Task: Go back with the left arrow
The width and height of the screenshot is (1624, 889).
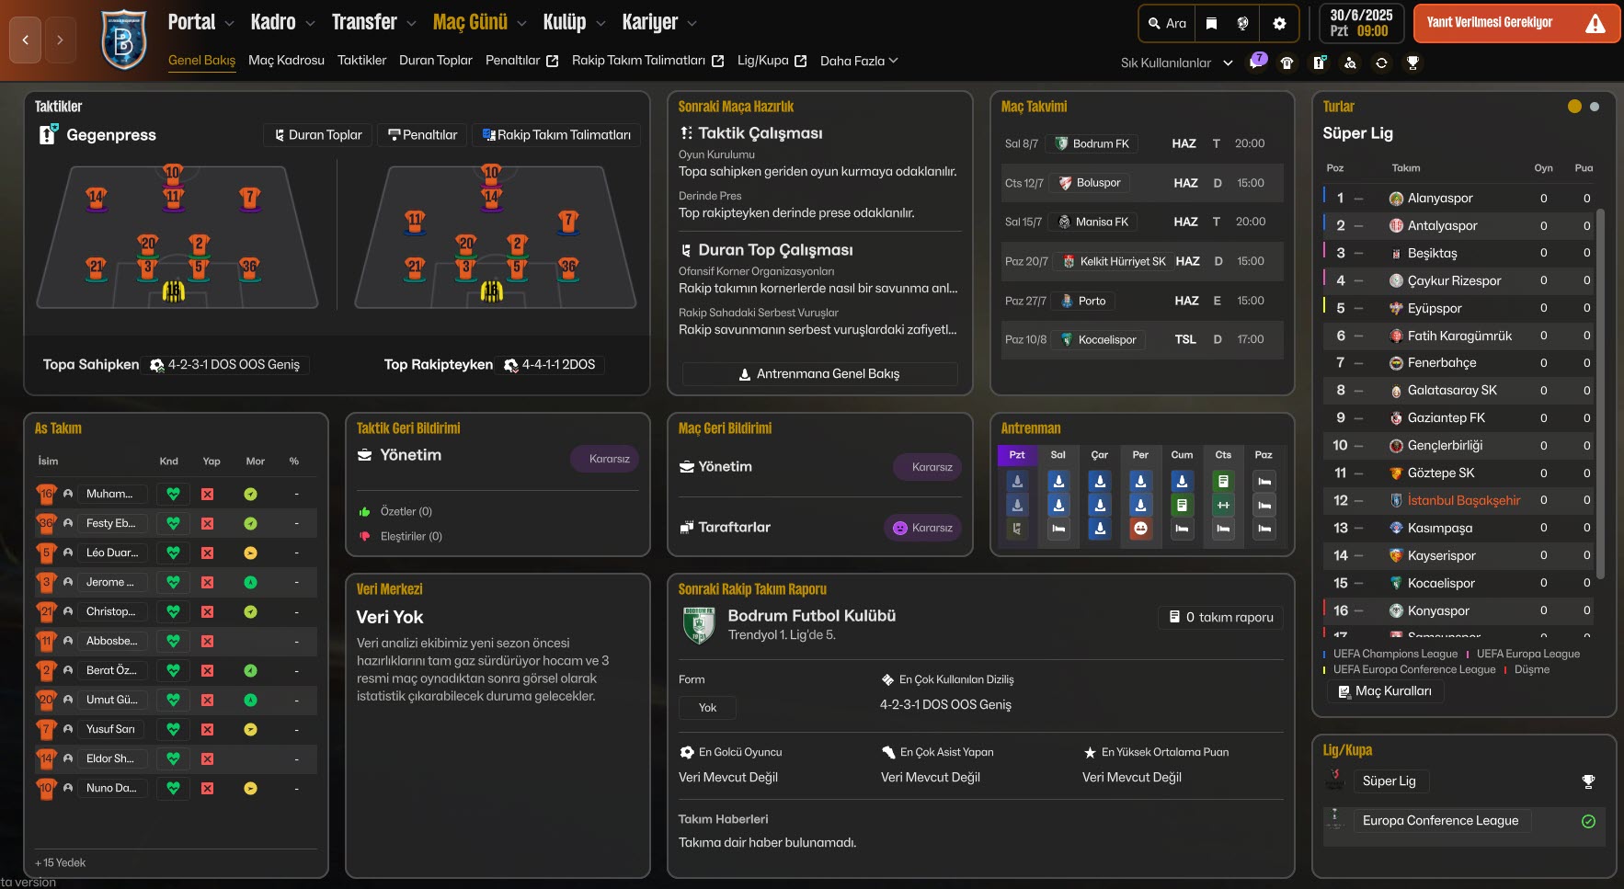Action: click(26, 40)
